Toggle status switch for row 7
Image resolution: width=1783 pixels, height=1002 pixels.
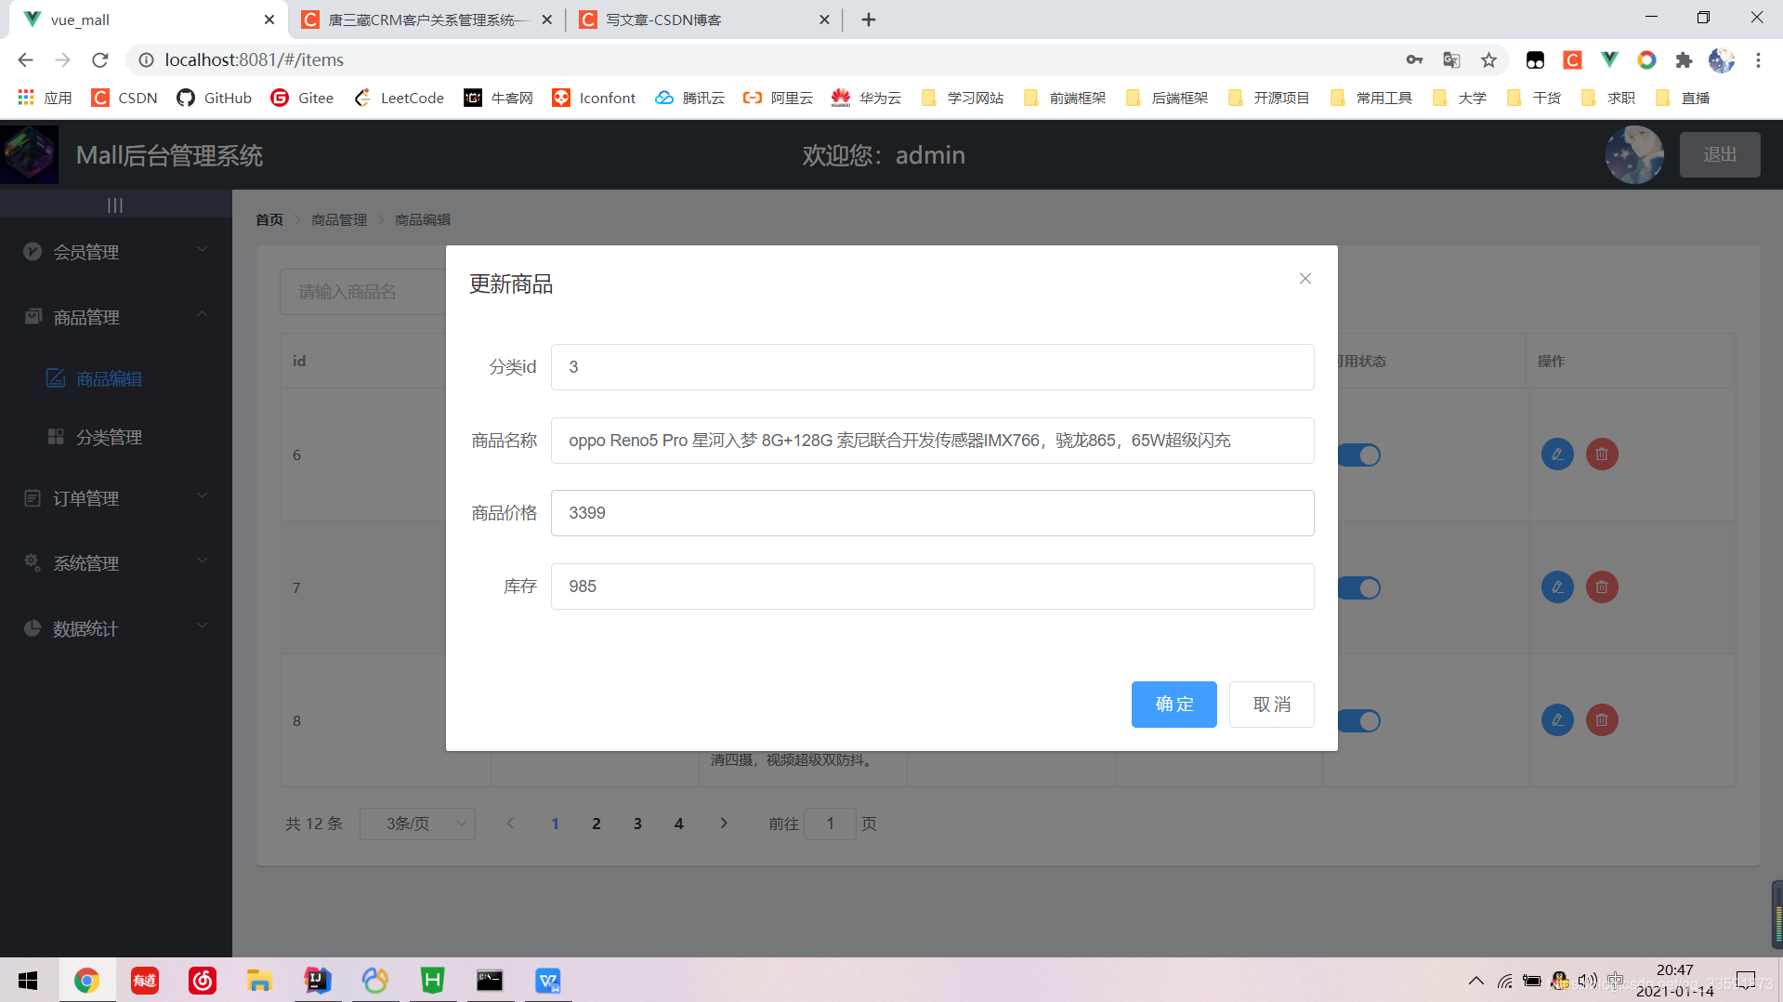(1359, 588)
